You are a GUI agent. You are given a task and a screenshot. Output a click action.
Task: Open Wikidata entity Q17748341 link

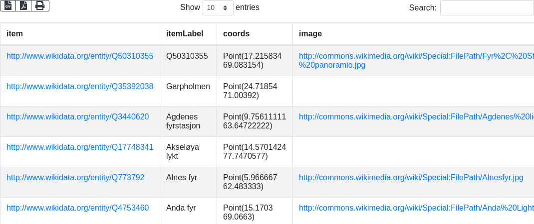tap(80, 147)
